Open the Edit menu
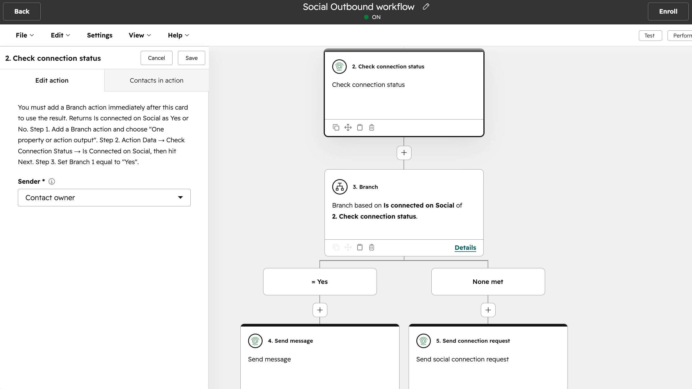This screenshot has width=692, height=389. coord(60,35)
